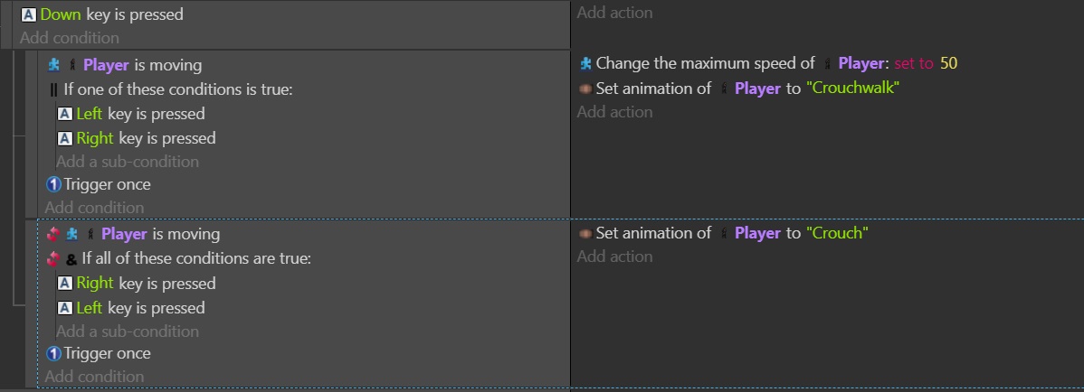Image resolution: width=1084 pixels, height=392 pixels.
Task: Click the behavior icon beside Change the maximum speed
Action: (x=585, y=63)
